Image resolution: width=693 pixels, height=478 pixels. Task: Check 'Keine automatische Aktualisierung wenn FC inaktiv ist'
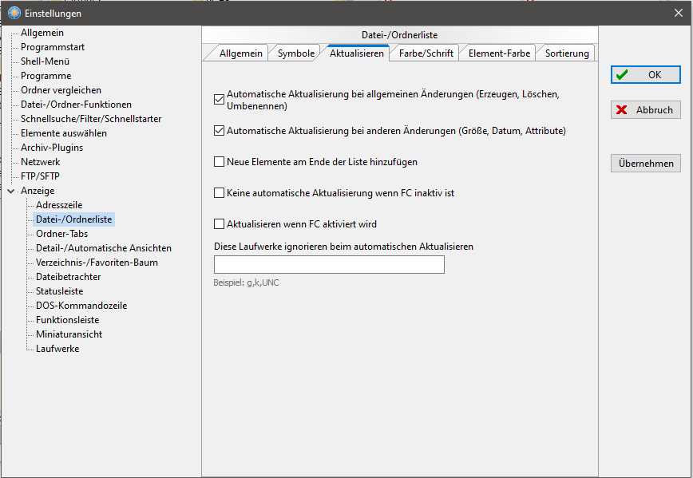[219, 193]
